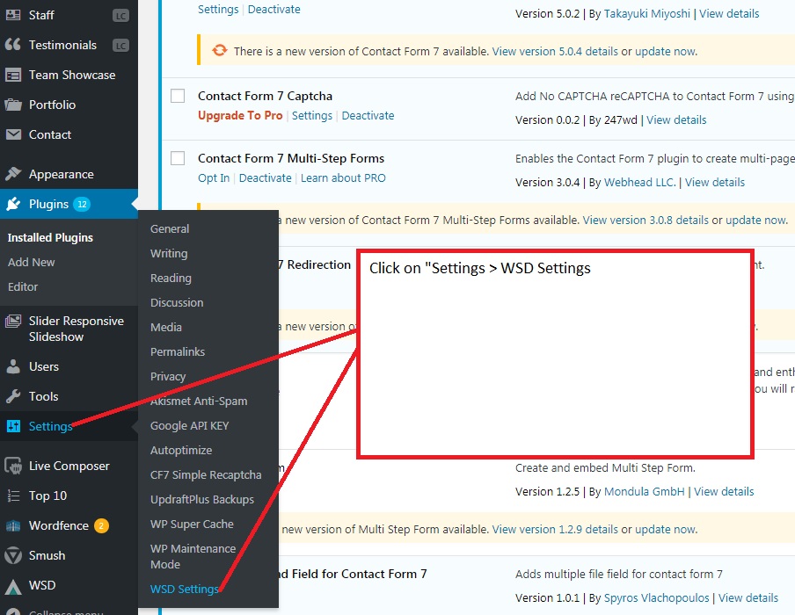
Task: Open Add New plugin page
Action: 31,263
